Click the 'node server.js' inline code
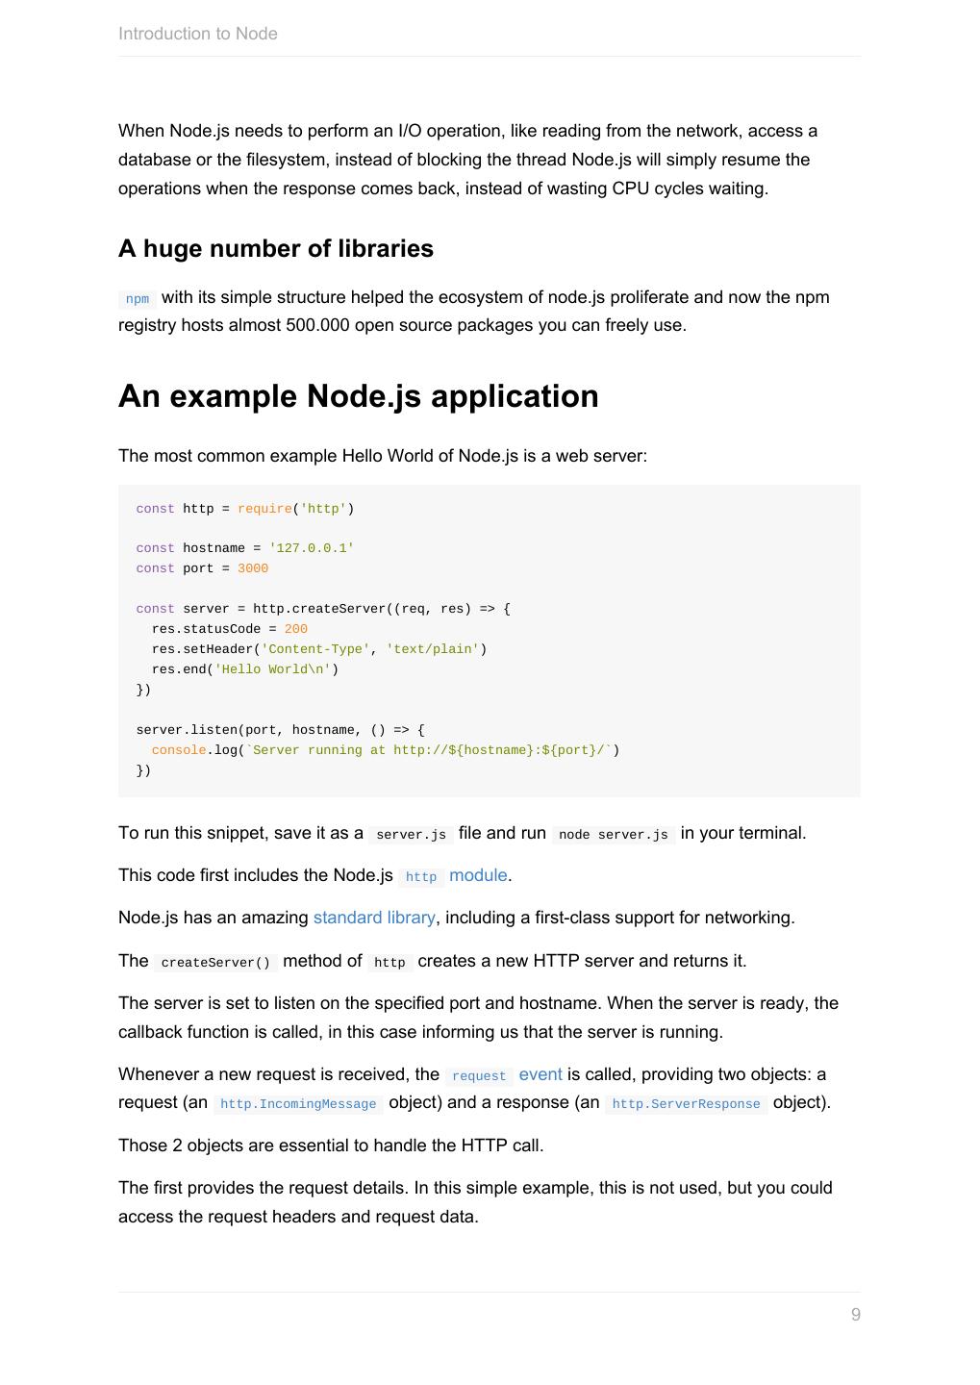Image resolution: width=980 pixels, height=1385 pixels. click(613, 835)
